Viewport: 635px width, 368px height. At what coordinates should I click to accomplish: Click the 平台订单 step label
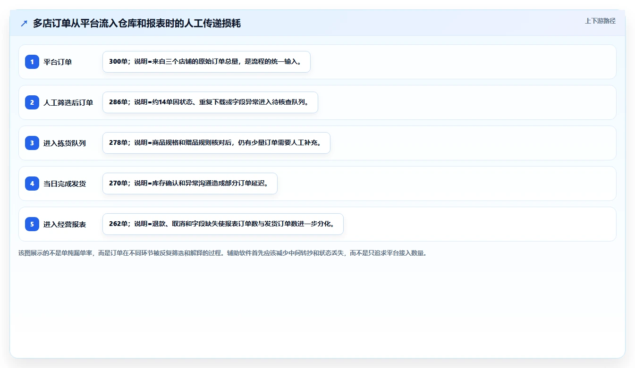[x=58, y=62]
